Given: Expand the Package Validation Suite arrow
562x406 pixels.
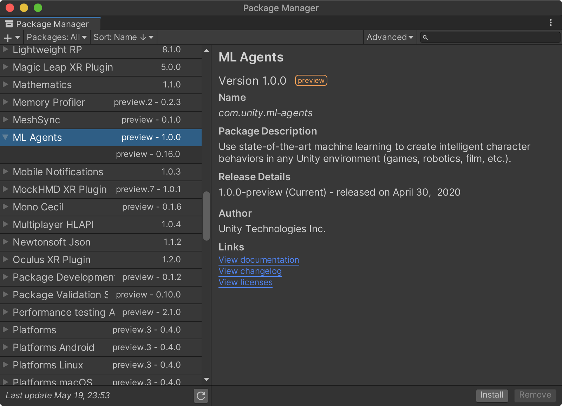Looking at the screenshot, I should tap(5, 294).
